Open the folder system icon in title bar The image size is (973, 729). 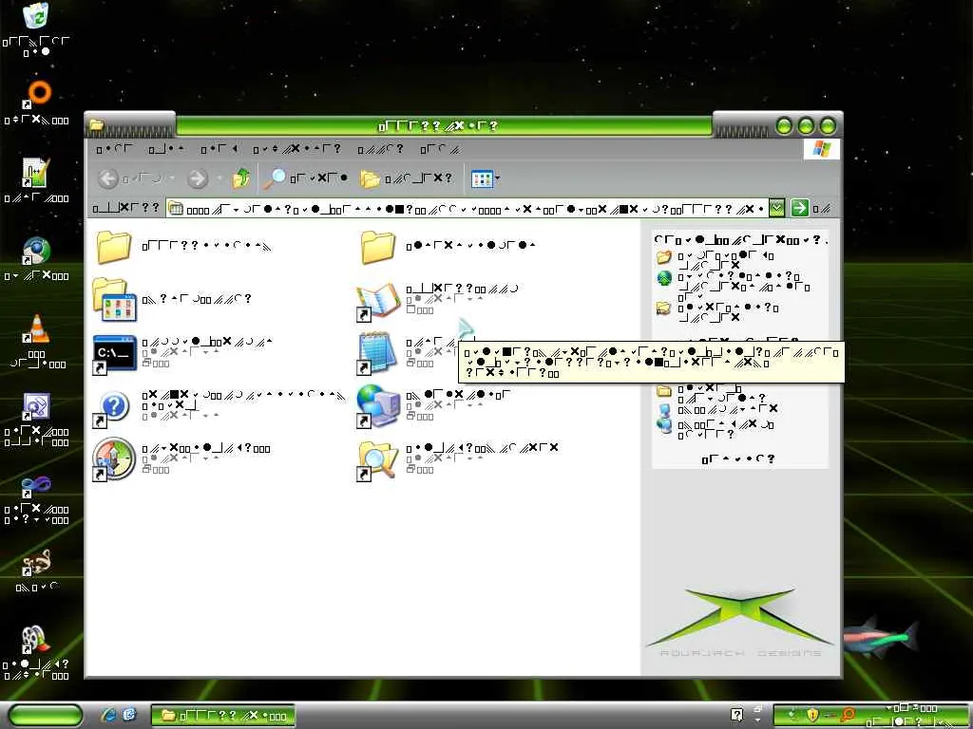point(96,125)
